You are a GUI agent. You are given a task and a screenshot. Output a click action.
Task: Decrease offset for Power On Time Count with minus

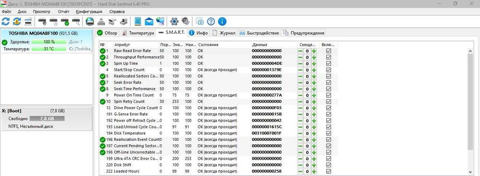[300, 95]
